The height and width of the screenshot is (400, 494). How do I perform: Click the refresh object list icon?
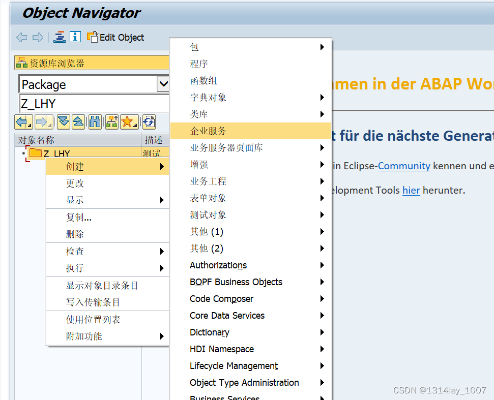(x=149, y=122)
